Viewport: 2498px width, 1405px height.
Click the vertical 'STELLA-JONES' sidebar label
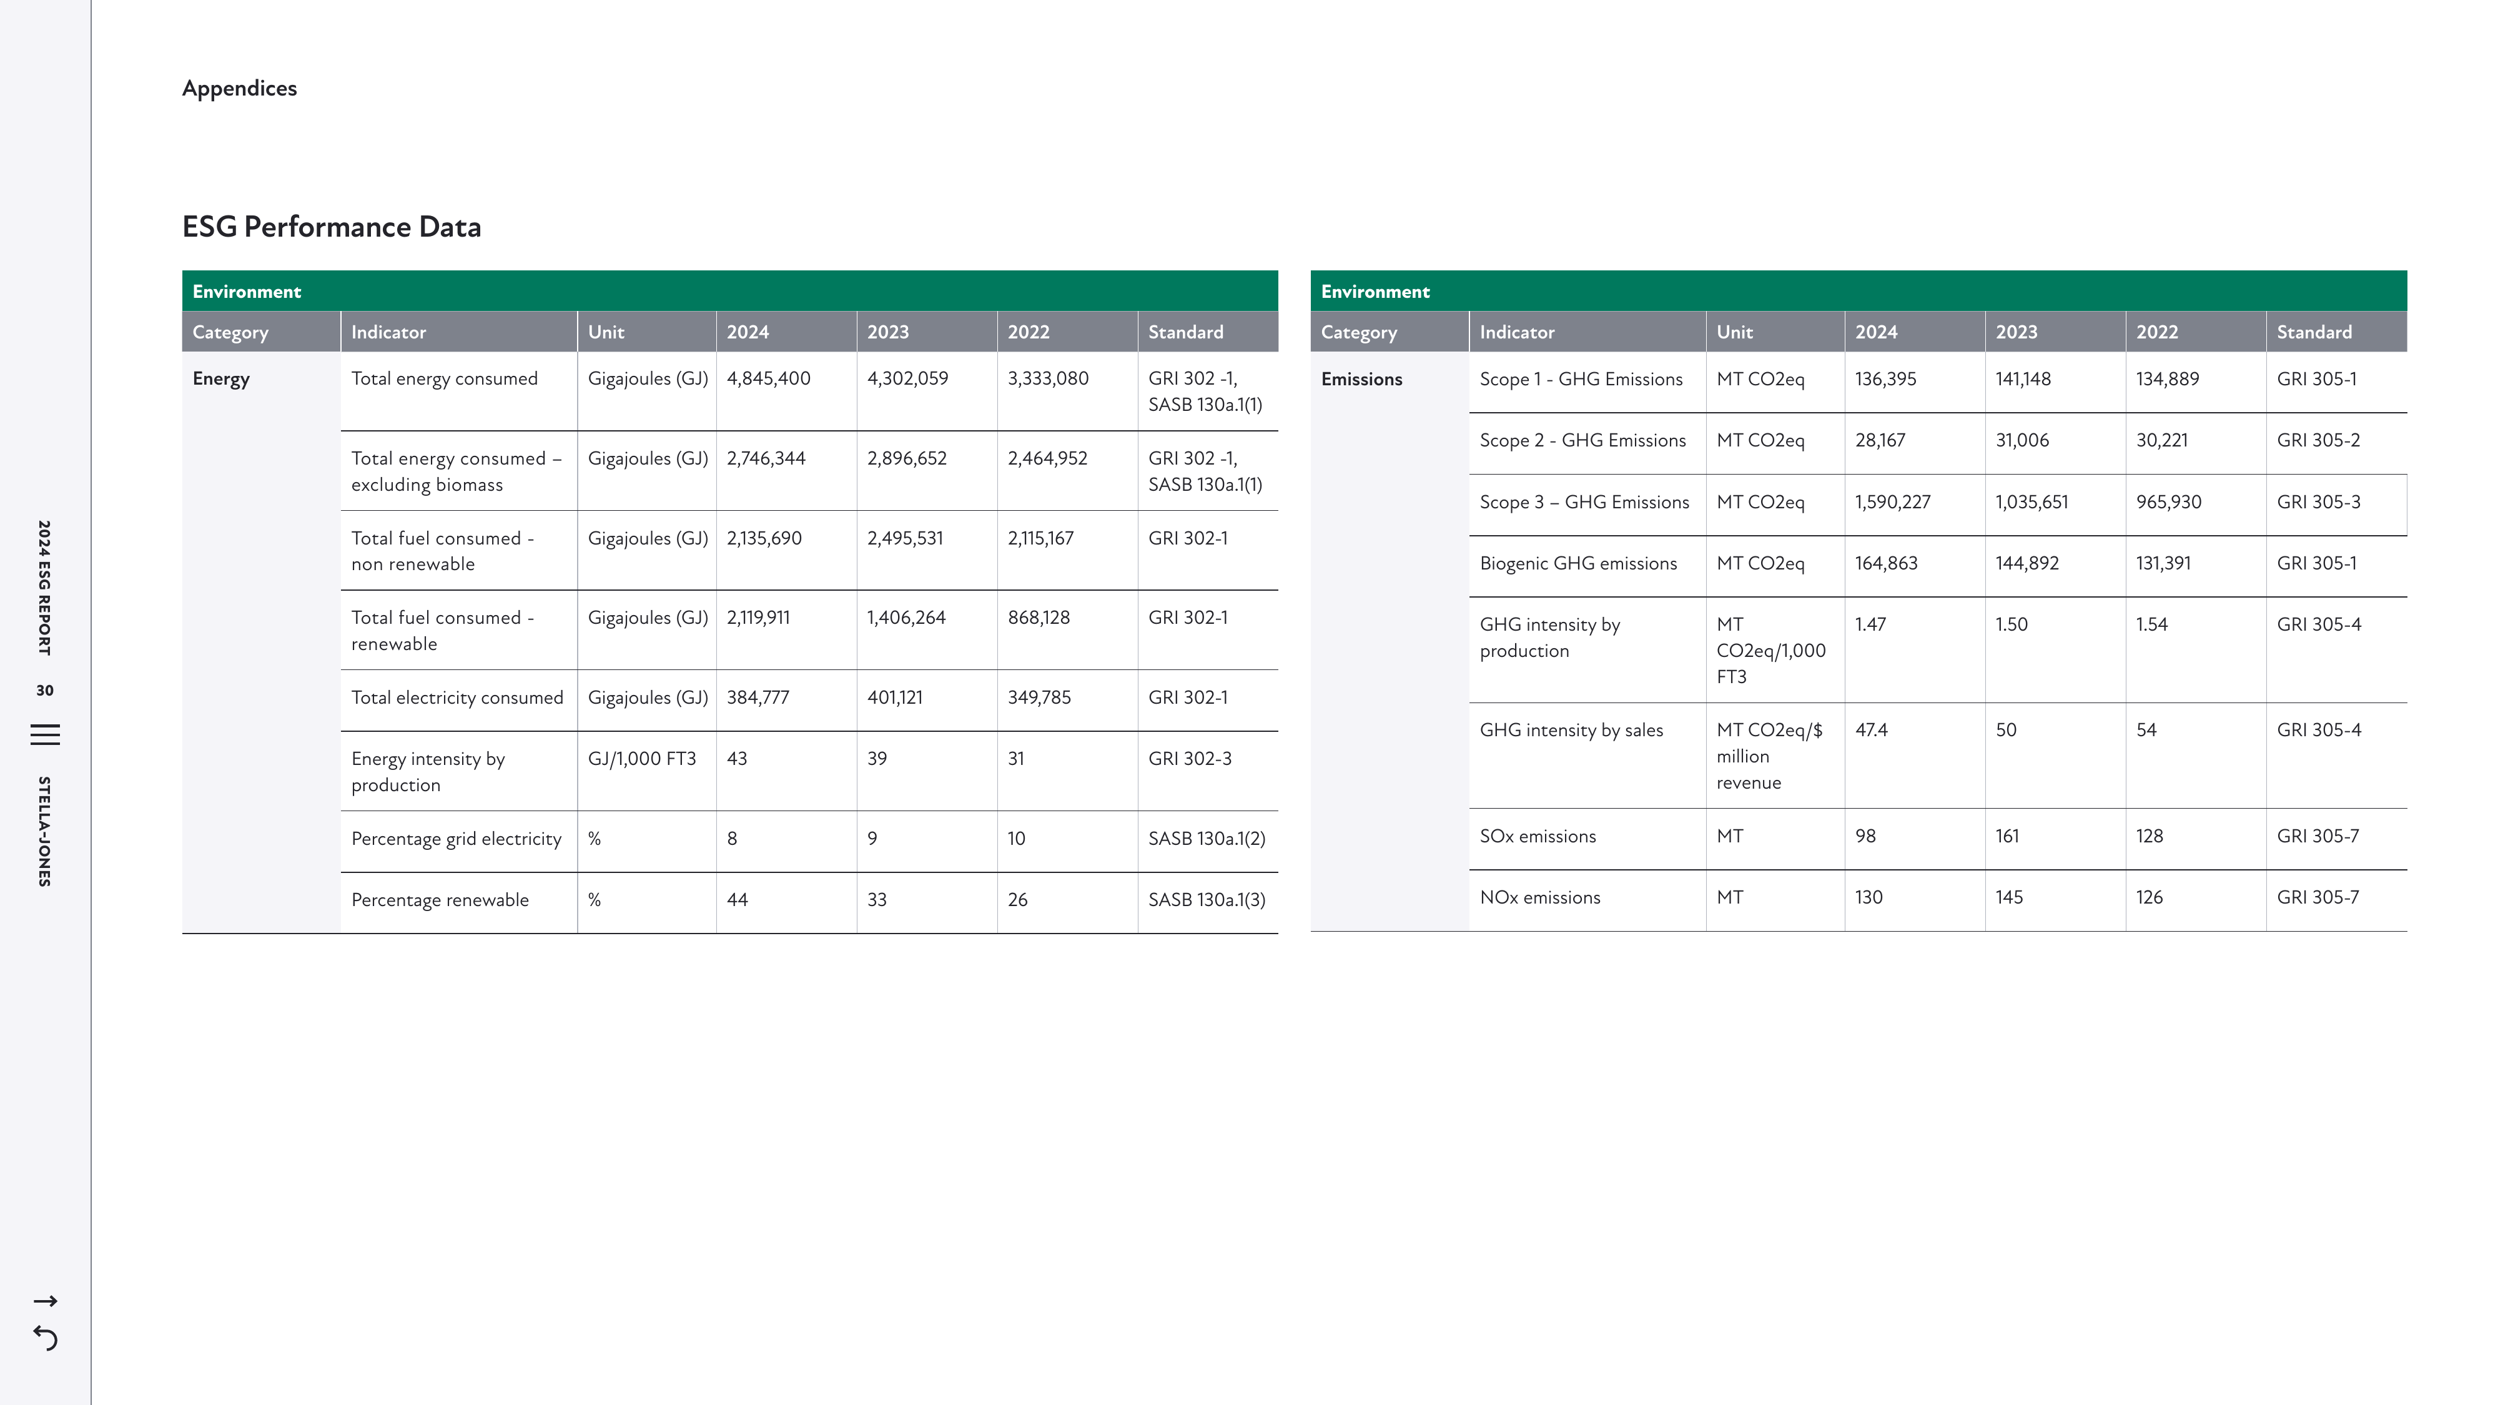[x=44, y=831]
